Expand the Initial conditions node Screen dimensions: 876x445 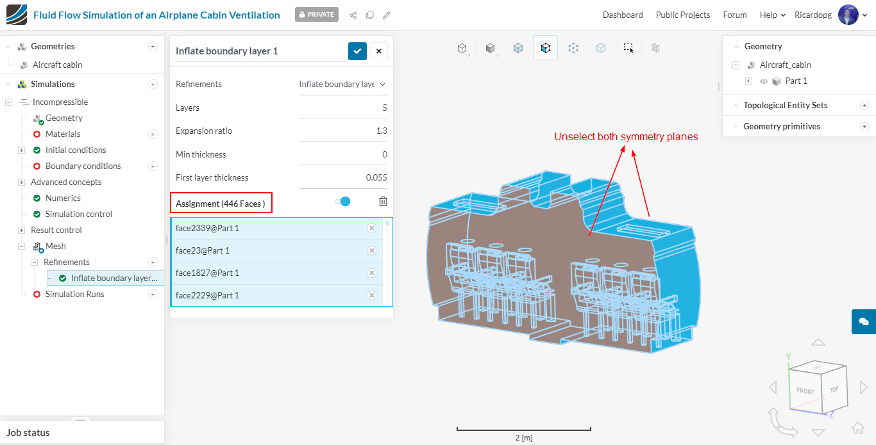pos(21,150)
